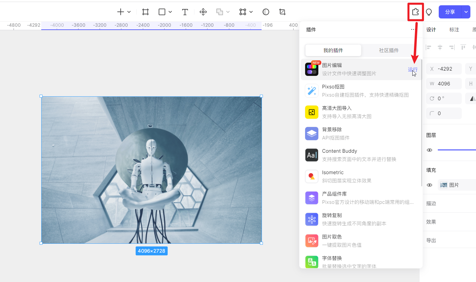Click 运行 to run 图片编辑
The width and height of the screenshot is (476, 282).
413,69
